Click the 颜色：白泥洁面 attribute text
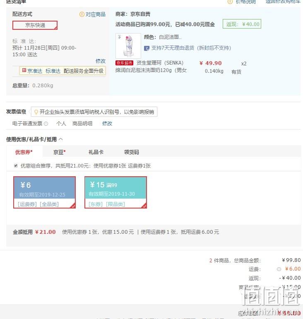 [x=163, y=37]
